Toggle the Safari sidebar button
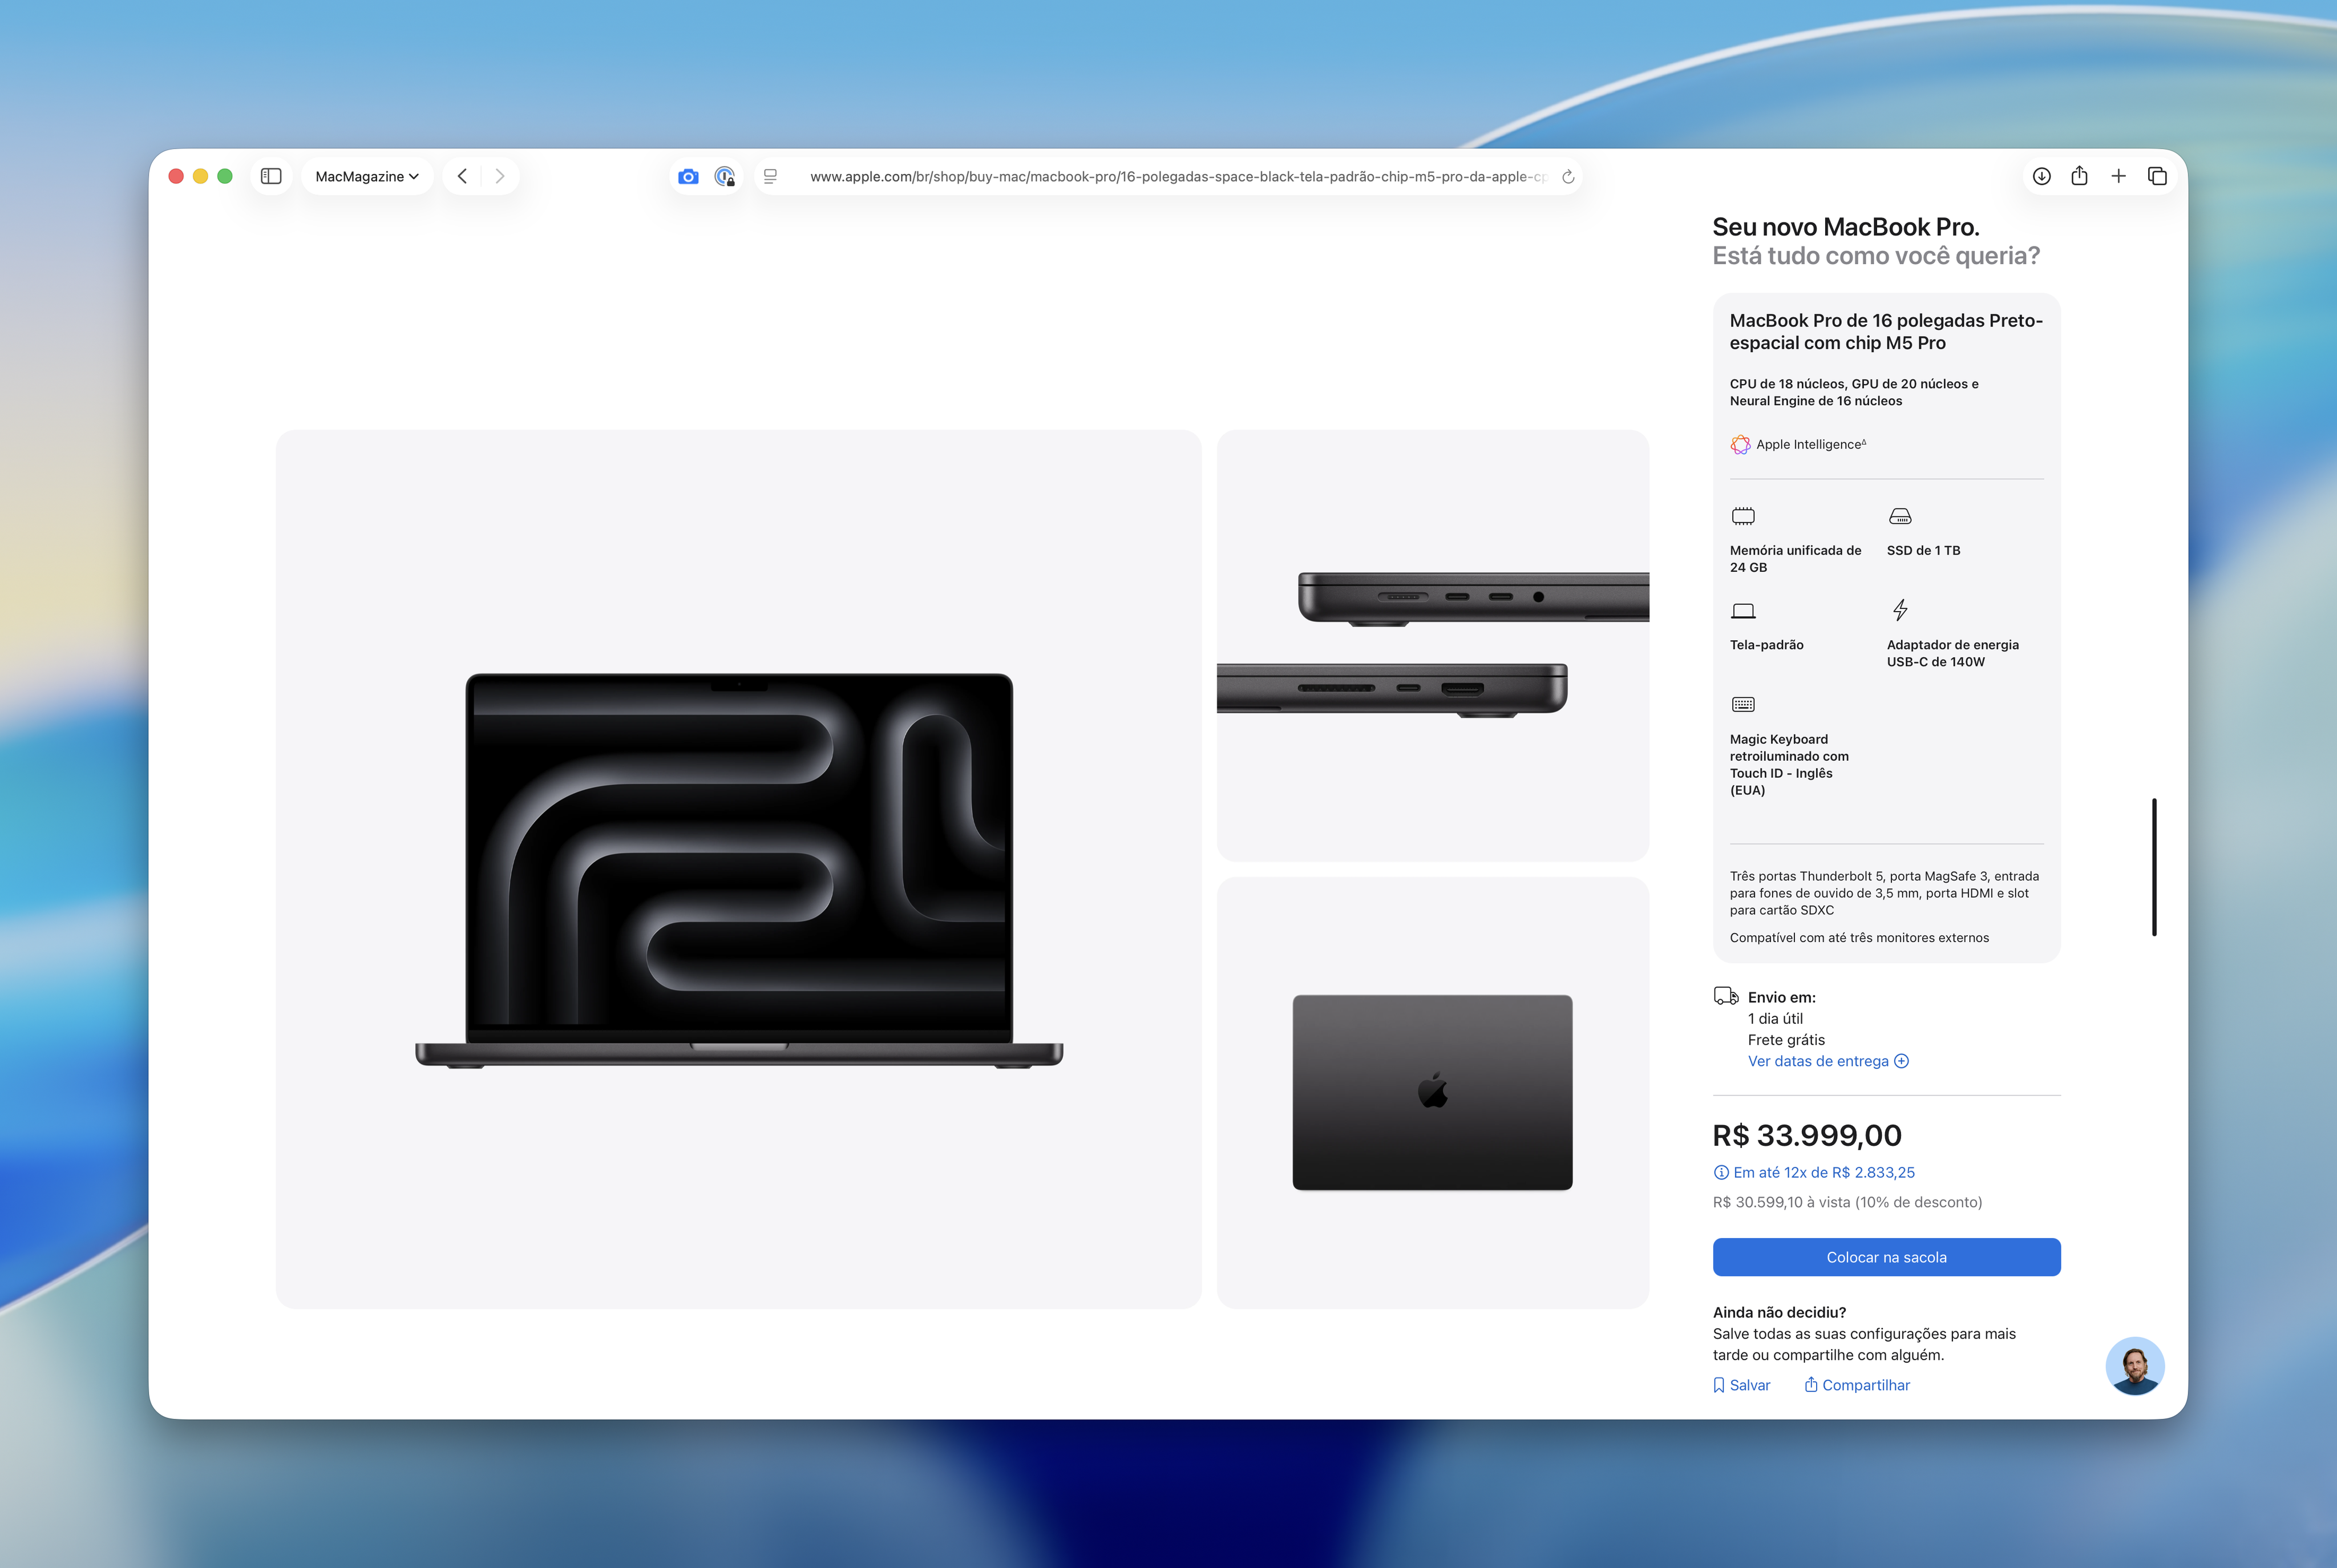This screenshot has height=1568, width=2337. (271, 176)
